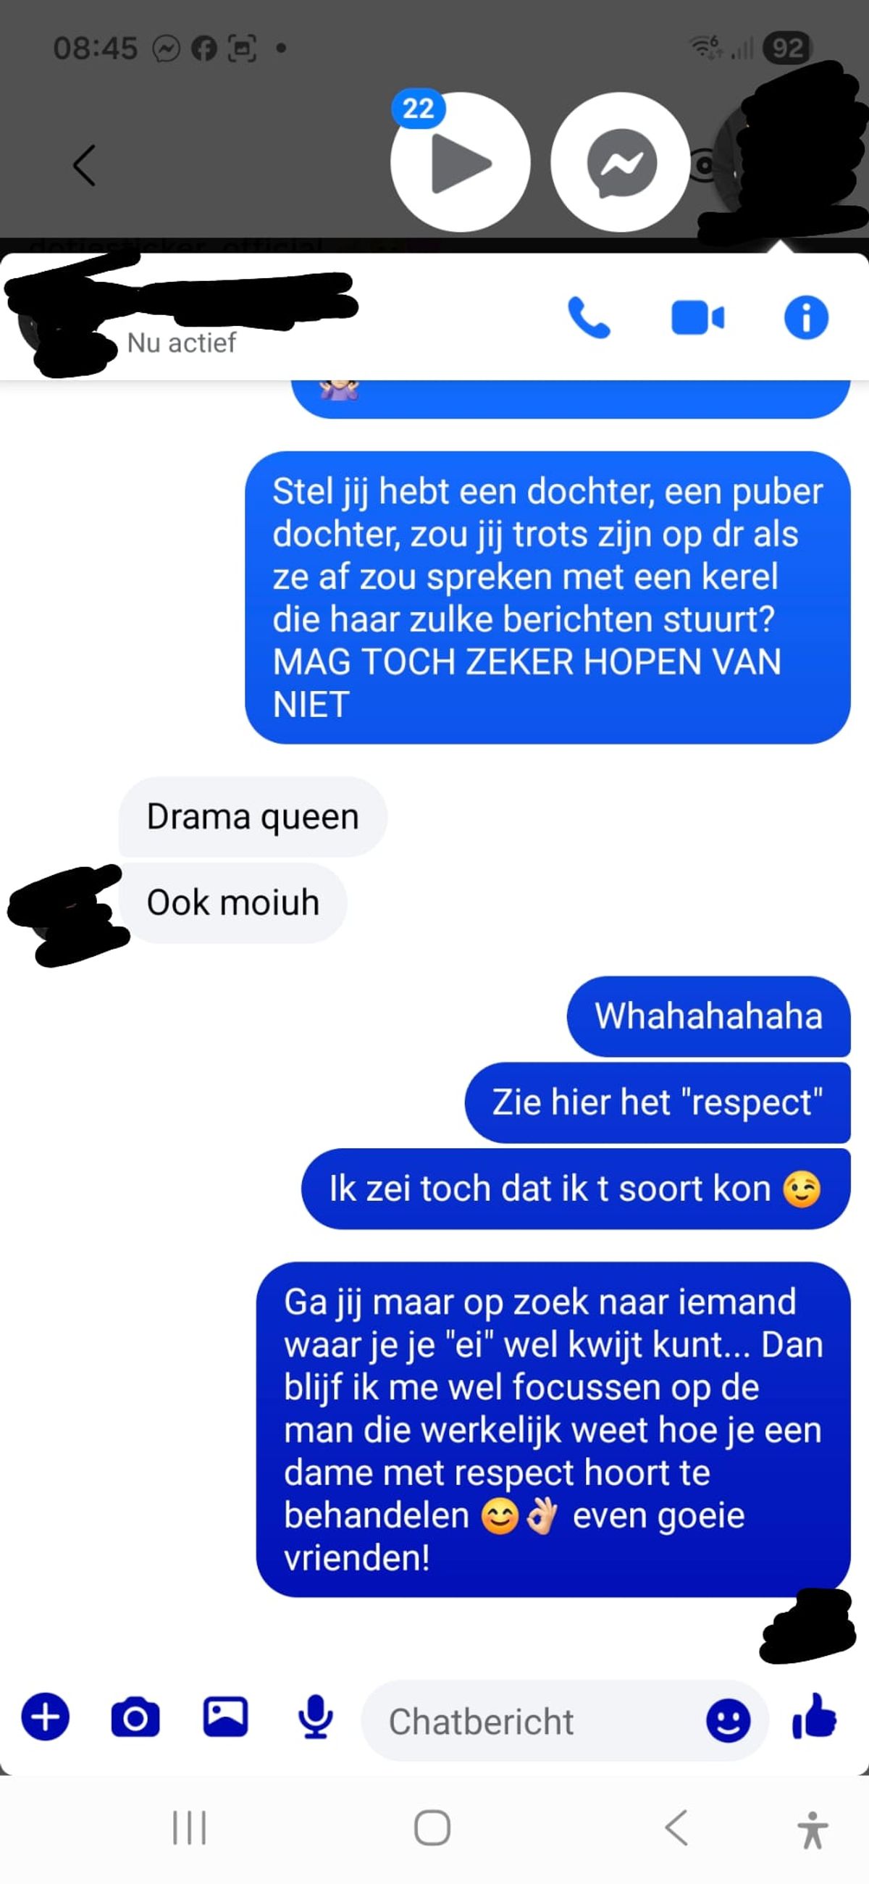Image resolution: width=869 pixels, height=1884 pixels.
Task: Tap the "Zie hier het respect" message
Action: click(x=657, y=1102)
